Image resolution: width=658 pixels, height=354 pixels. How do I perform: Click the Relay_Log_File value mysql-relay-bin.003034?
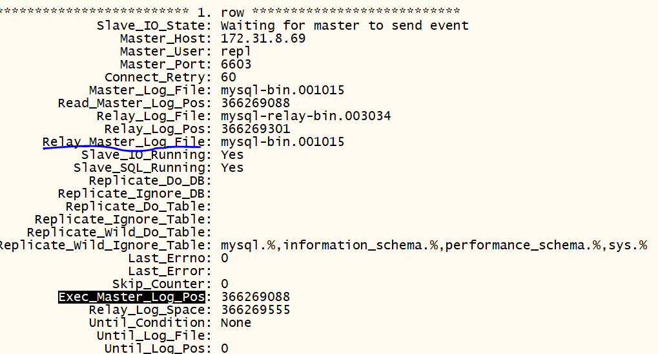point(305,116)
